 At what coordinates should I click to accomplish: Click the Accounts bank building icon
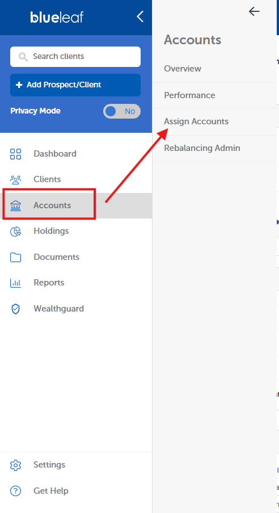pyautogui.click(x=15, y=205)
